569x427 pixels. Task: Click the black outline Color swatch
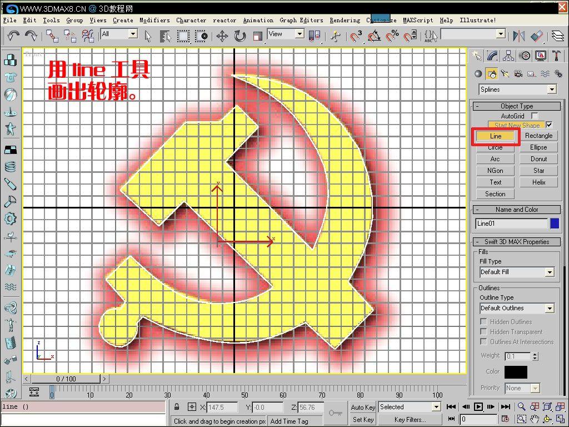(x=516, y=372)
